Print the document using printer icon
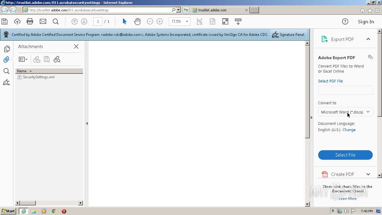This screenshot has width=382, height=215. [x=30, y=21]
